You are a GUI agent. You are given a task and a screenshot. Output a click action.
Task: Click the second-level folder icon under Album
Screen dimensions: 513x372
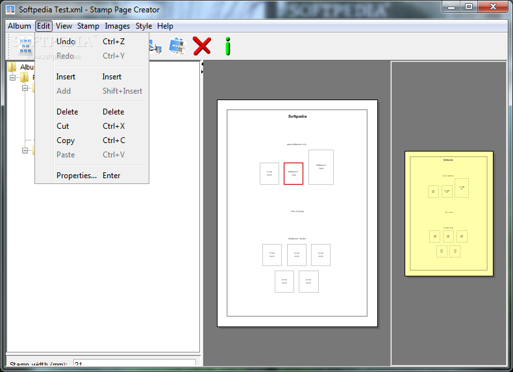[24, 77]
